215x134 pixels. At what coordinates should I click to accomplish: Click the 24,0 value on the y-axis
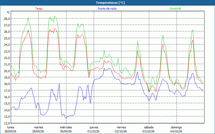[7, 45]
